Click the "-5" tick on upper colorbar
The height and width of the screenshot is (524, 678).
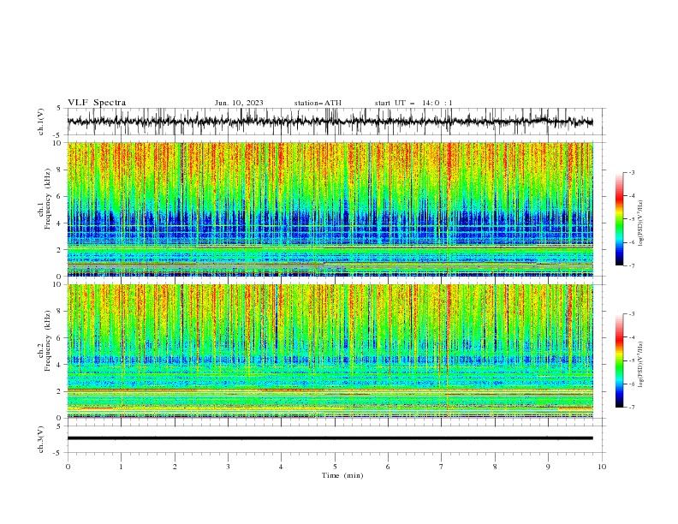coord(631,219)
